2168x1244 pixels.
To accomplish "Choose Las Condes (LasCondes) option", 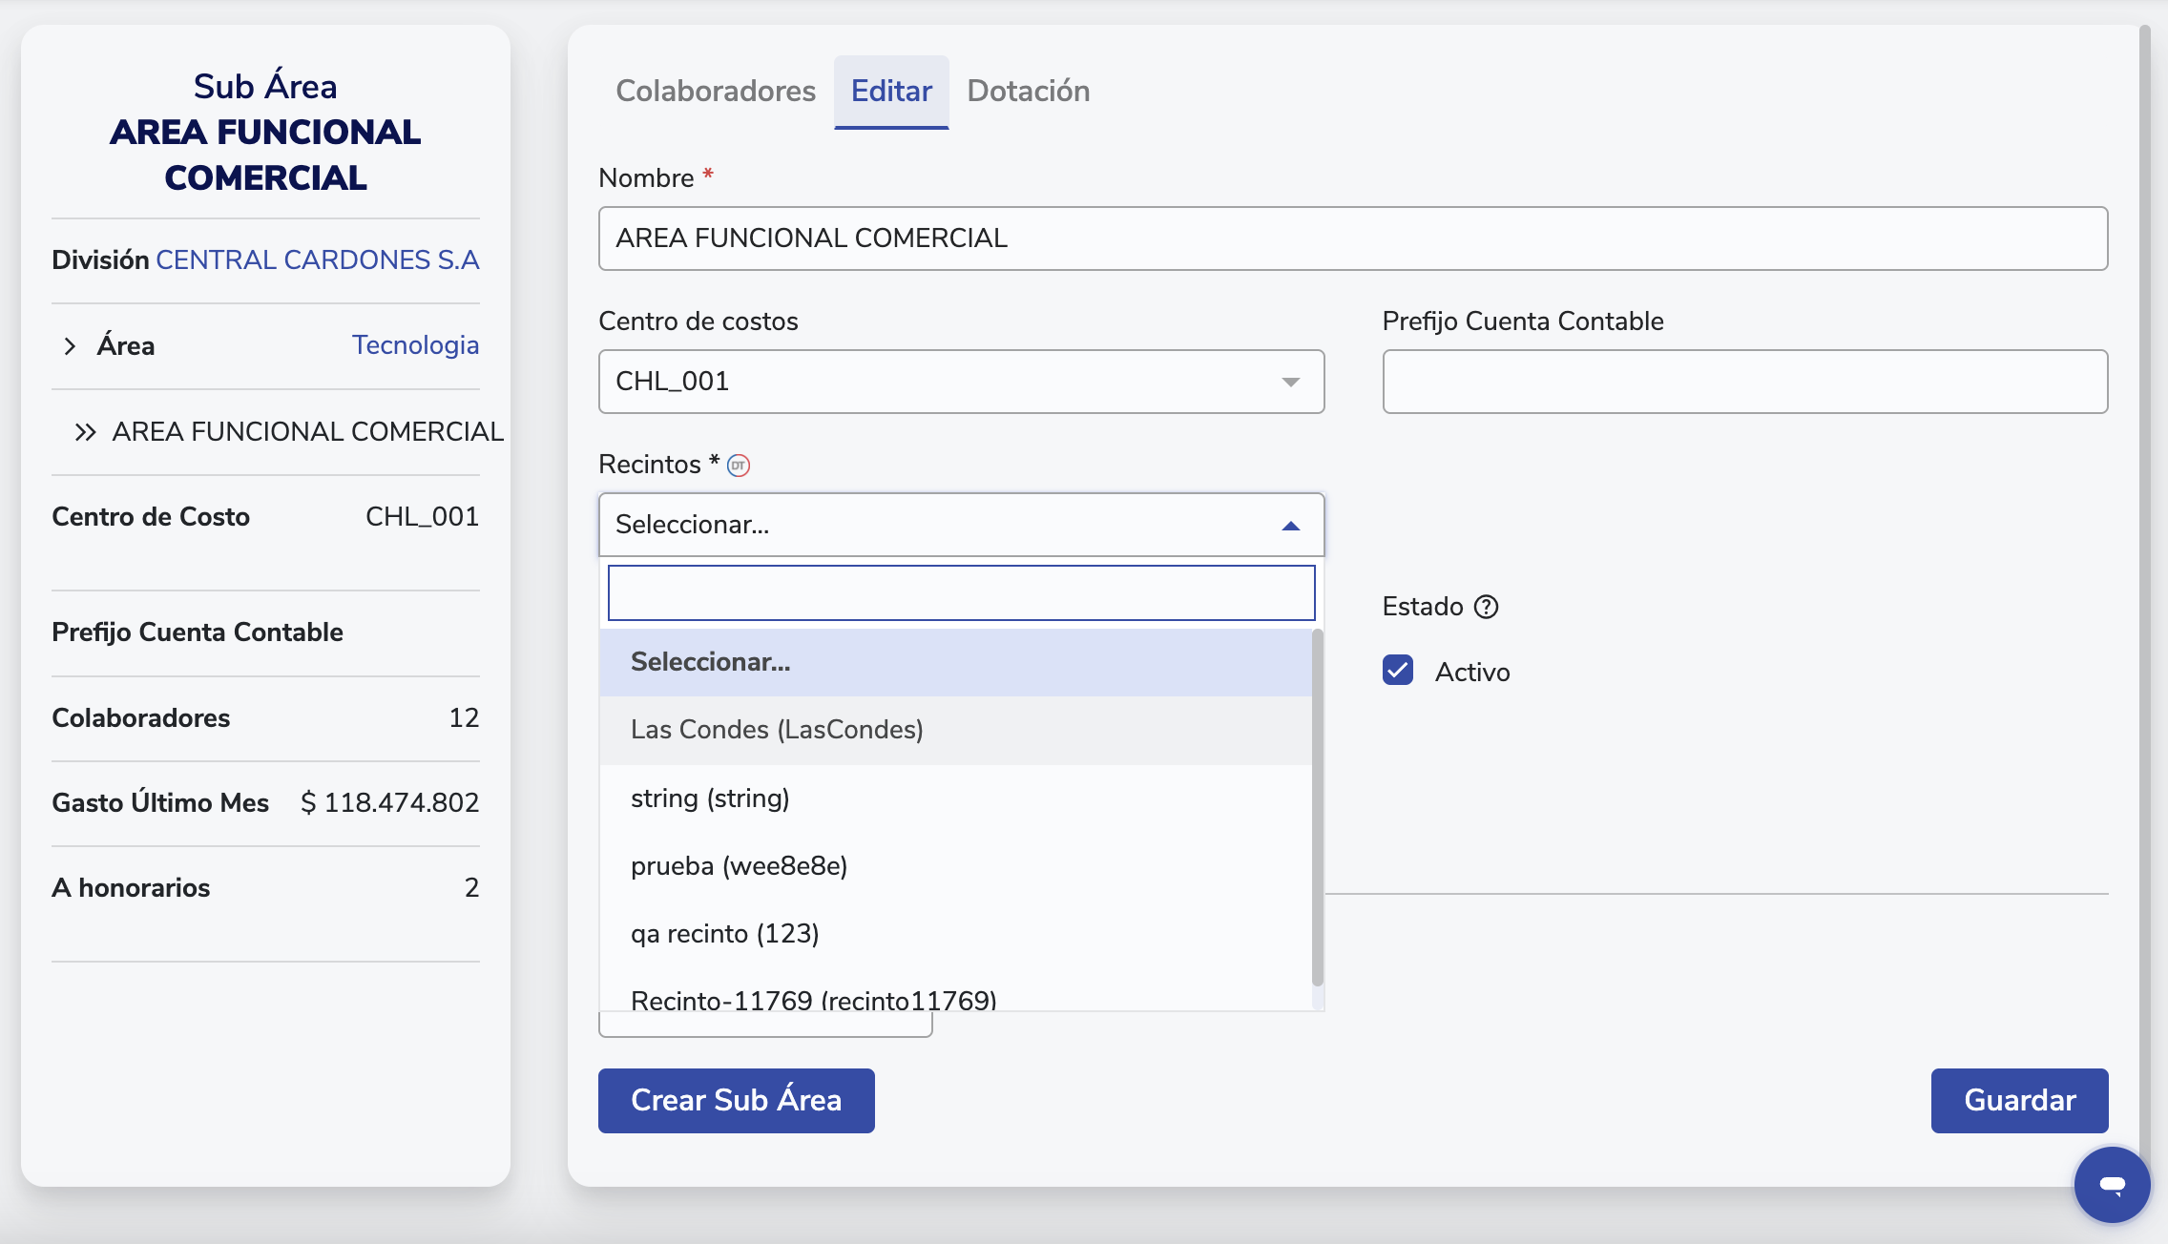I will pyautogui.click(x=777, y=730).
